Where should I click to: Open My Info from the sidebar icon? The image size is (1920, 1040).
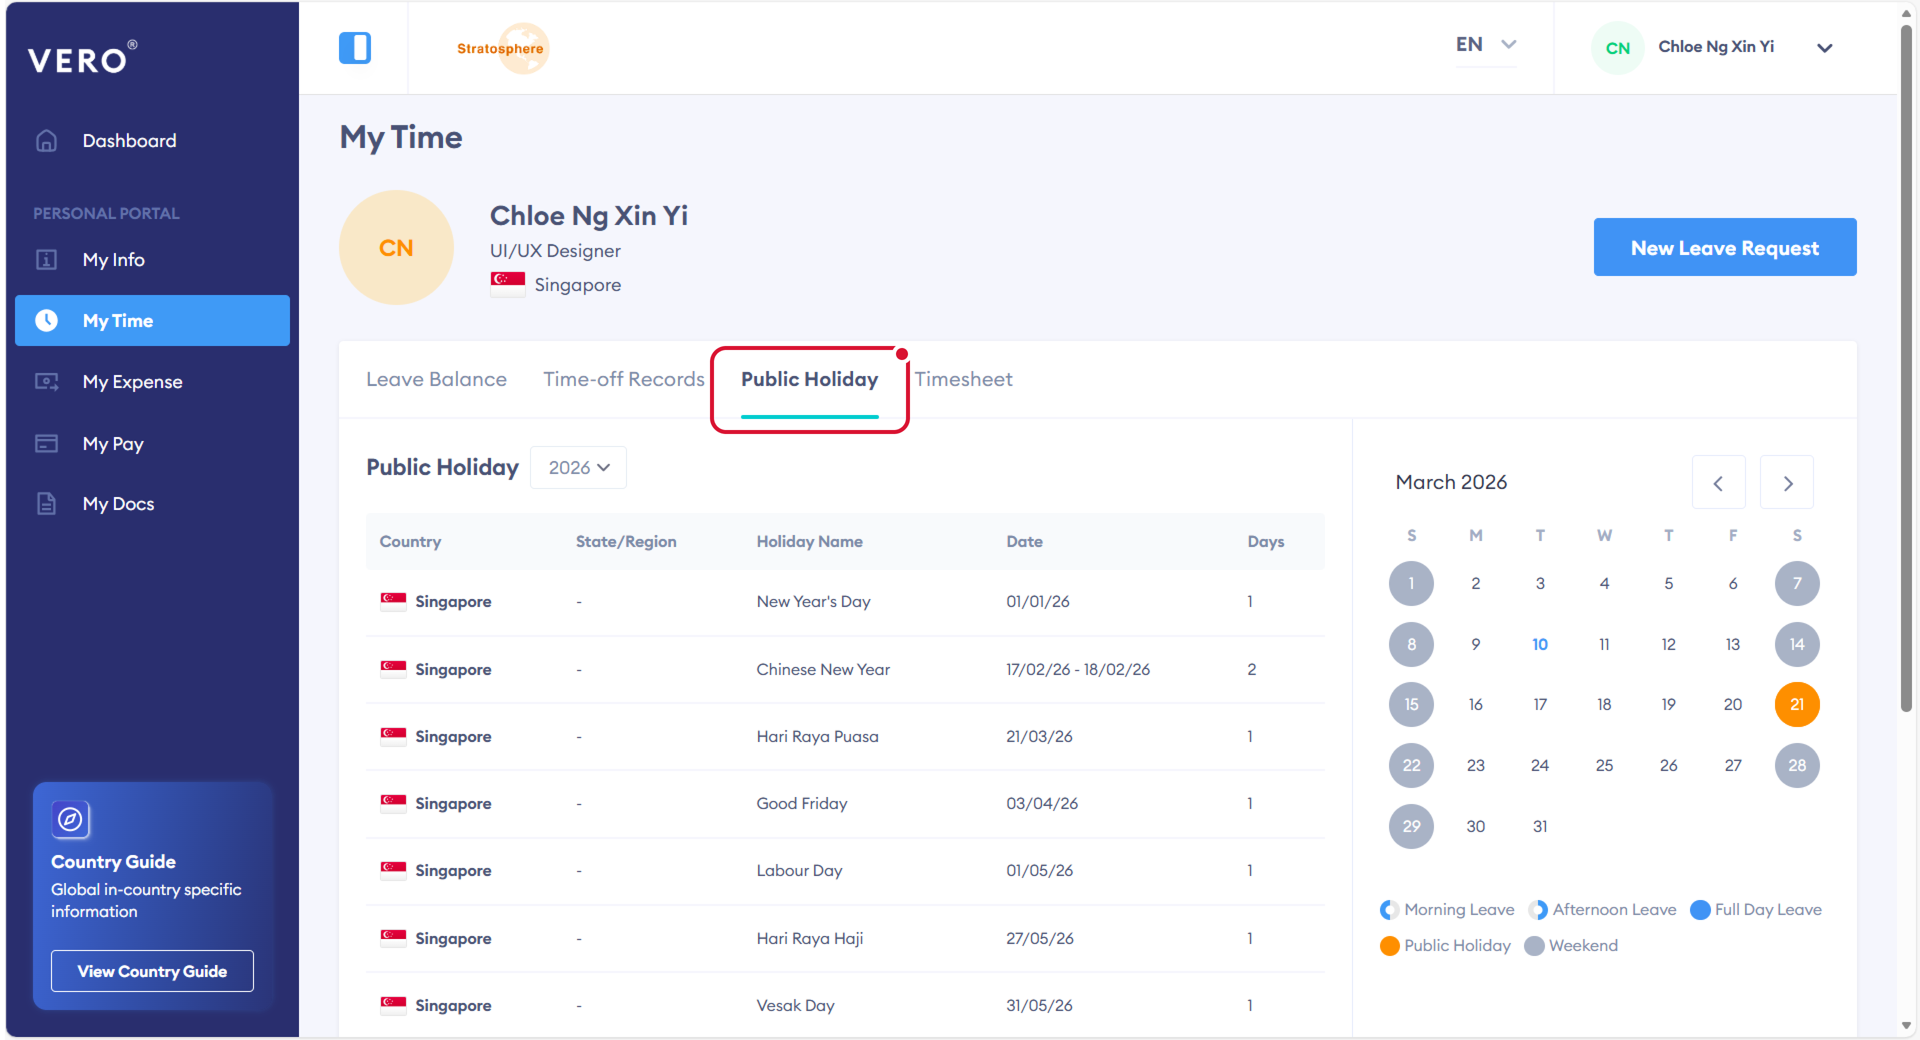coord(46,259)
